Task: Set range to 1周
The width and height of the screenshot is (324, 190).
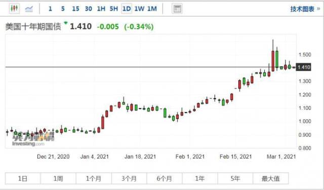Action: (58, 178)
